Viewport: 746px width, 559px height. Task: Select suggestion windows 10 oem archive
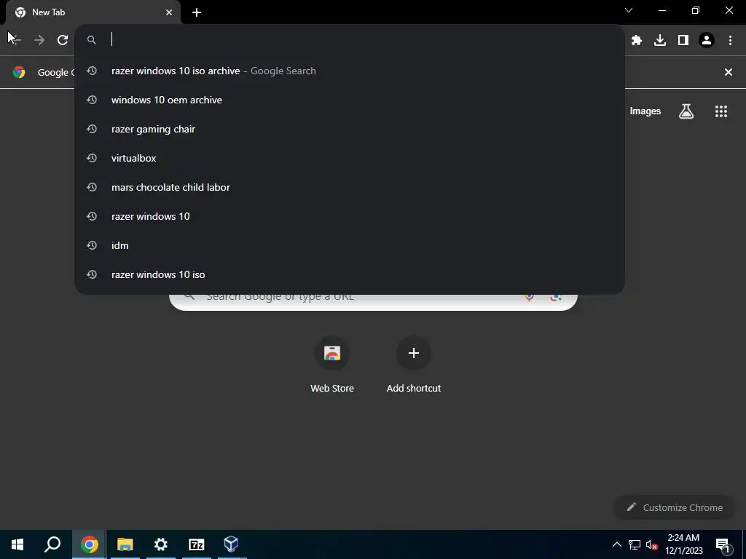pyautogui.click(x=349, y=100)
